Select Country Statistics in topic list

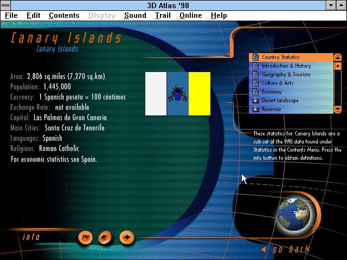click(x=291, y=57)
